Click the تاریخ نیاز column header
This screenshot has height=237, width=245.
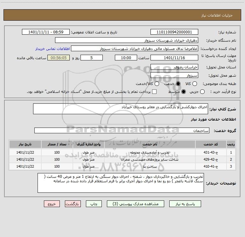(25, 144)
